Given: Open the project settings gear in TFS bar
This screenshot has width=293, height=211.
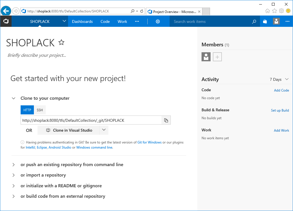Looking at the screenshot, I should [158, 21].
